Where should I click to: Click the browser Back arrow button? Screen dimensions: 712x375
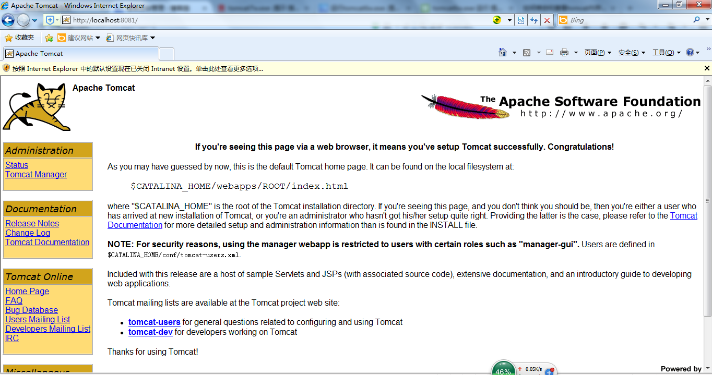click(8, 20)
